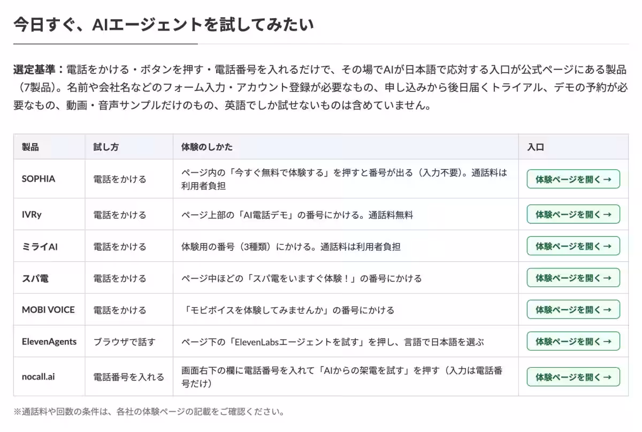Open the スパ電 体験ページを開く button
This screenshot has height=432, width=642.
(x=573, y=277)
